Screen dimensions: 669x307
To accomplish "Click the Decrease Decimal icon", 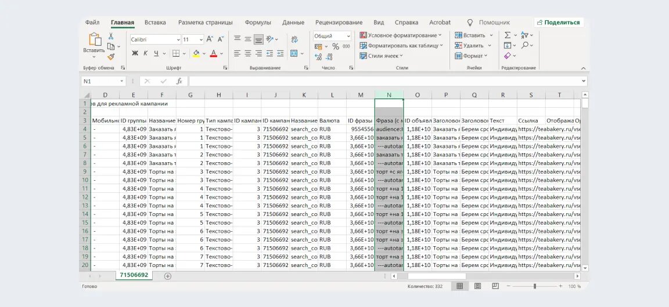I will point(330,57).
